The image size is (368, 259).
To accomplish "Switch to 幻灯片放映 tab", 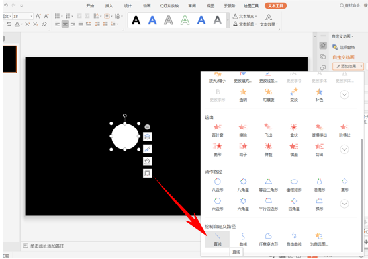I will 169,6.
